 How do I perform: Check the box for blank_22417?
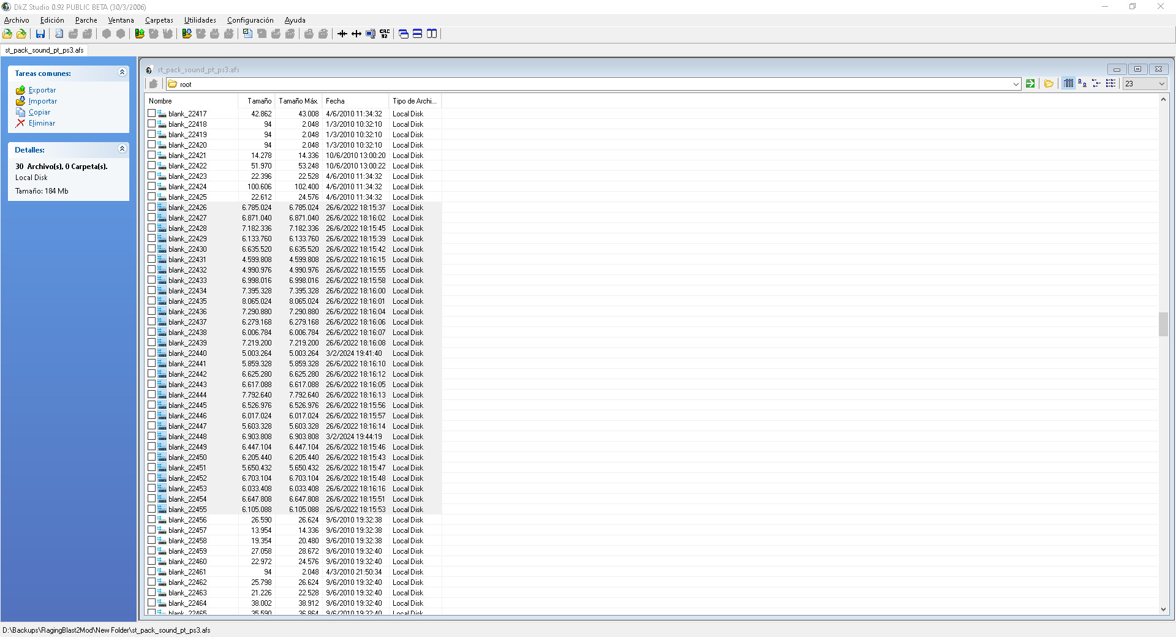coord(151,113)
